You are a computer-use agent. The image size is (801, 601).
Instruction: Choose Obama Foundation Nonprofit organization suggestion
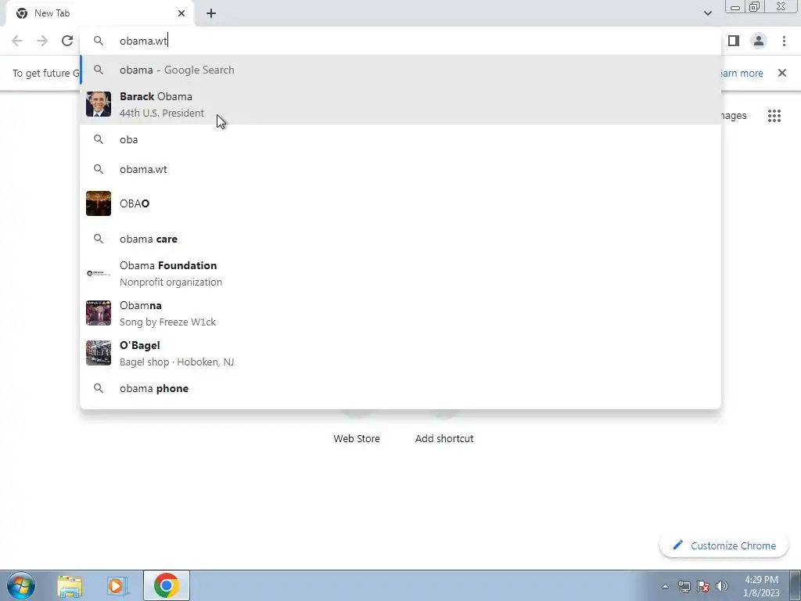click(x=400, y=273)
